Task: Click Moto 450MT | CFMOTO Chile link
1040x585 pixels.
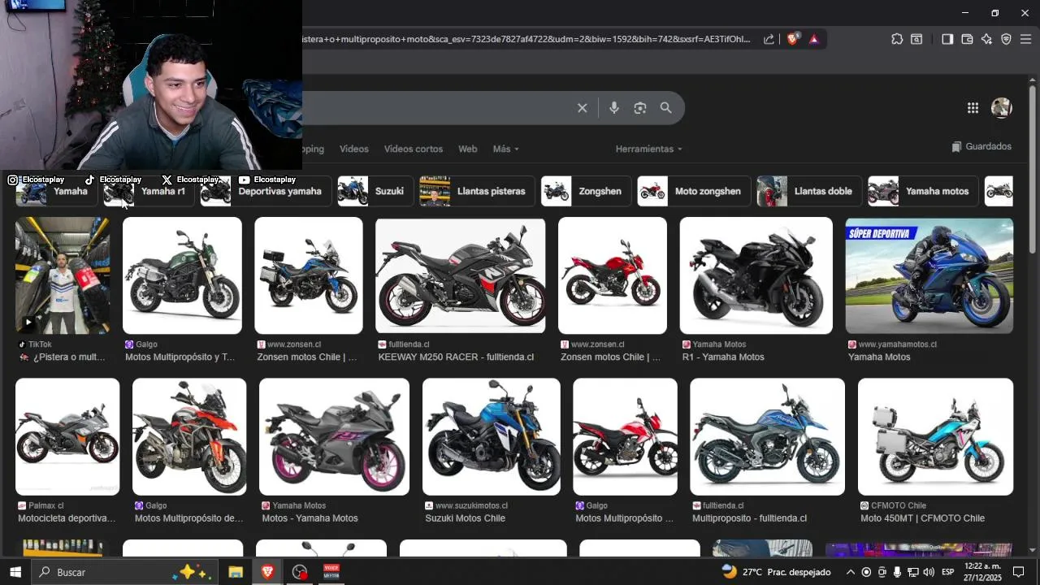Action: pyautogui.click(x=922, y=518)
